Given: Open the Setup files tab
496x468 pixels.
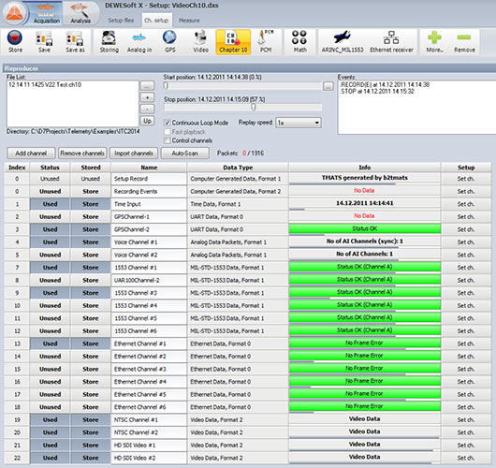Looking at the screenshot, I should tap(121, 21).
